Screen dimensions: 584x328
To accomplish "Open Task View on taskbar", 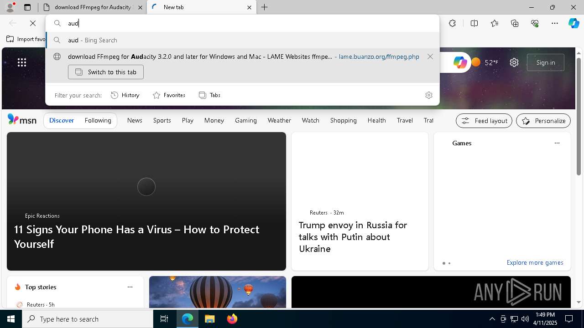I will tap(164, 319).
